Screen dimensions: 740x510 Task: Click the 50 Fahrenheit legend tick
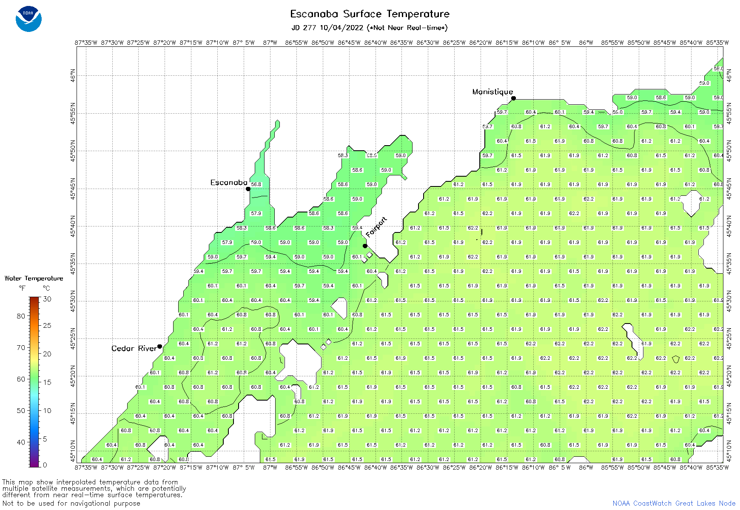pos(21,410)
